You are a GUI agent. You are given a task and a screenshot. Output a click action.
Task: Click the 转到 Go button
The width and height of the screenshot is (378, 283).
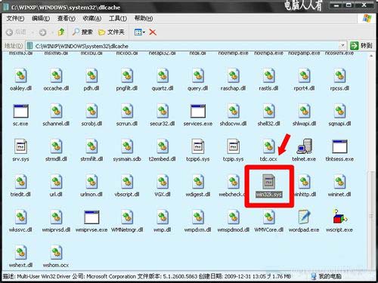click(361, 45)
